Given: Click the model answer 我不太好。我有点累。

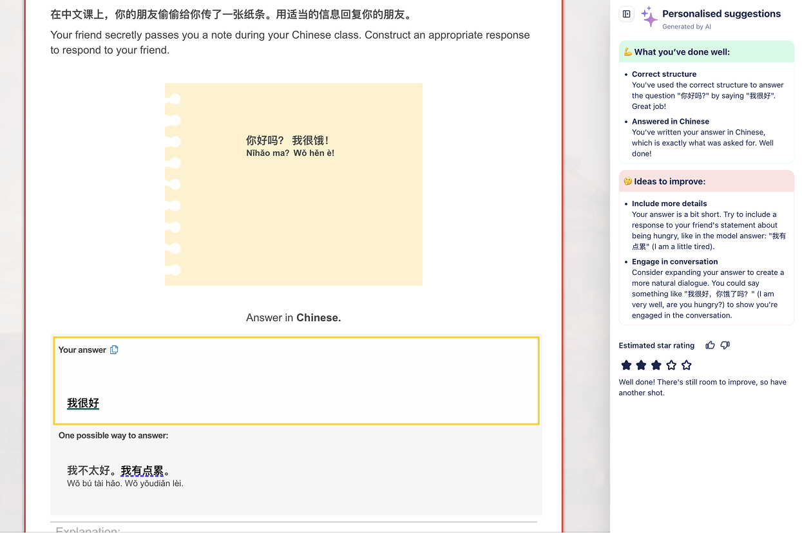Looking at the screenshot, I should click(119, 471).
